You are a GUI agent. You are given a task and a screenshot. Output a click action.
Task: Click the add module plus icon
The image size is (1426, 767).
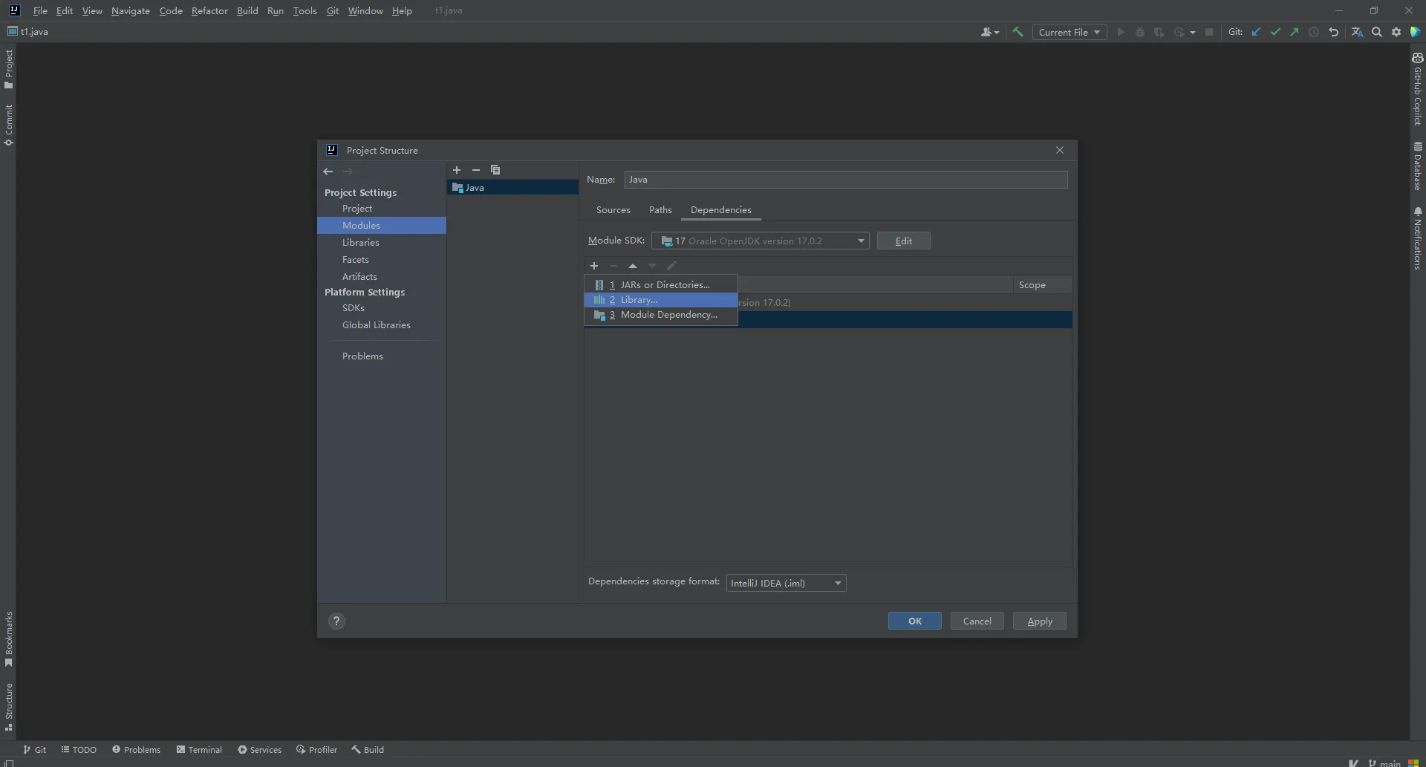pos(457,170)
